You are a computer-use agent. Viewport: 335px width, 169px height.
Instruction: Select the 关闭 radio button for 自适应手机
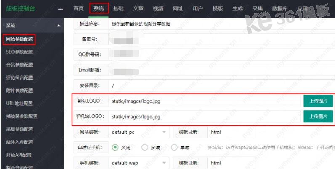click(x=115, y=147)
